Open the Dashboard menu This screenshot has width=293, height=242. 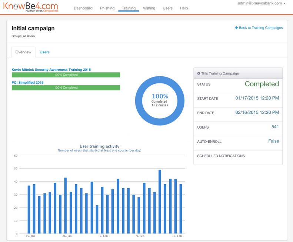click(83, 8)
